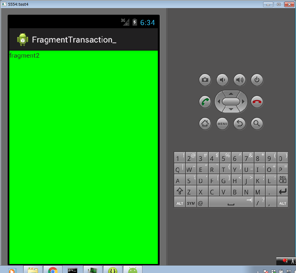
Task: Click the period key on keyboard
Action: tap(271, 191)
